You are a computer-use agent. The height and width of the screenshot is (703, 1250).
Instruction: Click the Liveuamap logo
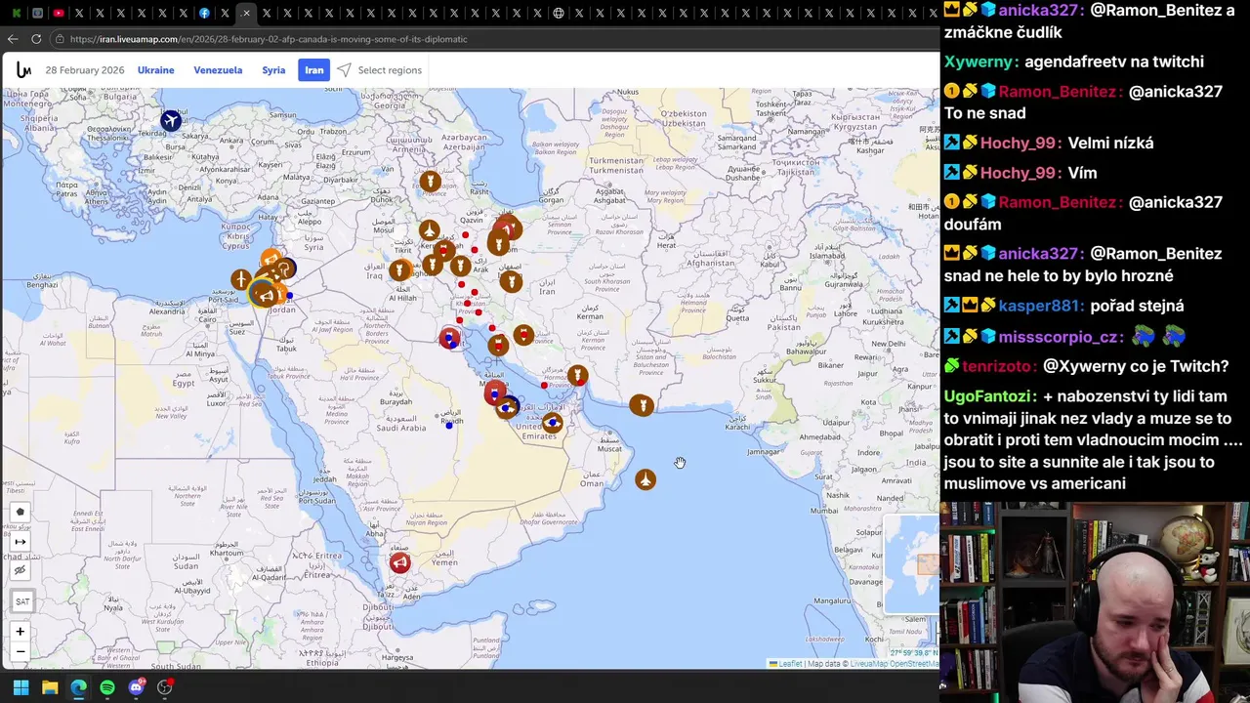[23, 70]
